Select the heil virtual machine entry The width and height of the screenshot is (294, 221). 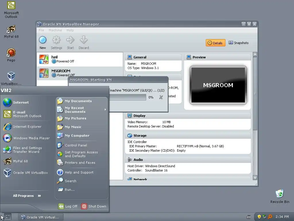pos(80,59)
